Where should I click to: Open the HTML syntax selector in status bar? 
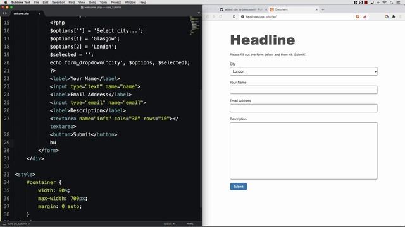pyautogui.click(x=190, y=224)
